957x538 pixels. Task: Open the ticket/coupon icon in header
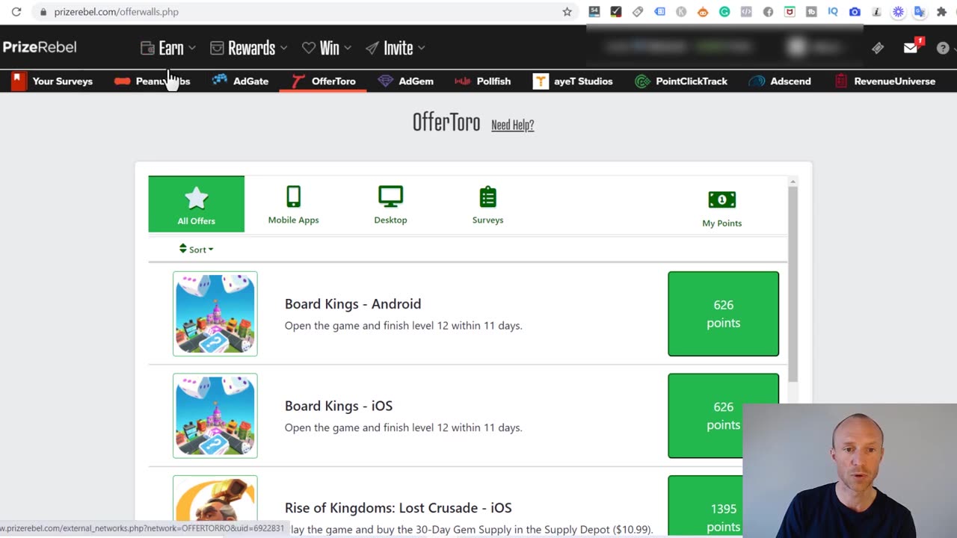[878, 48]
